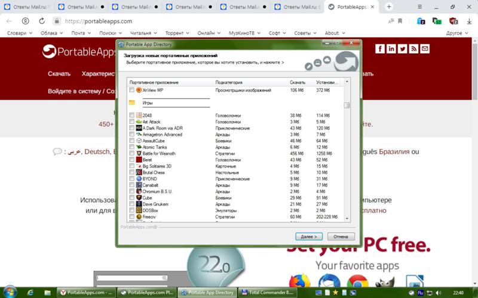Open the МузКиноТВ bookmarks dropdown
Screen dimensions: 478x298
pyautogui.click(x=245, y=33)
